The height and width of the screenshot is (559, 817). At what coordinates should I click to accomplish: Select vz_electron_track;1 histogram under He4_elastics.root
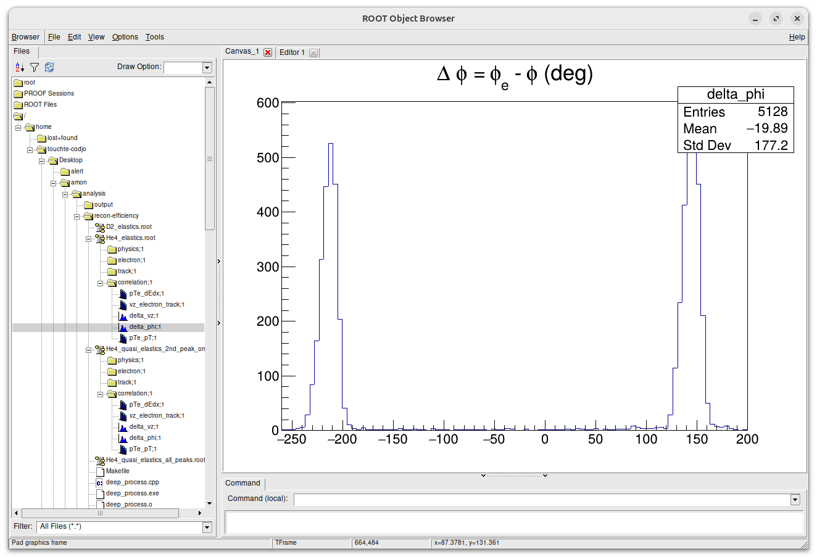[123, 305]
